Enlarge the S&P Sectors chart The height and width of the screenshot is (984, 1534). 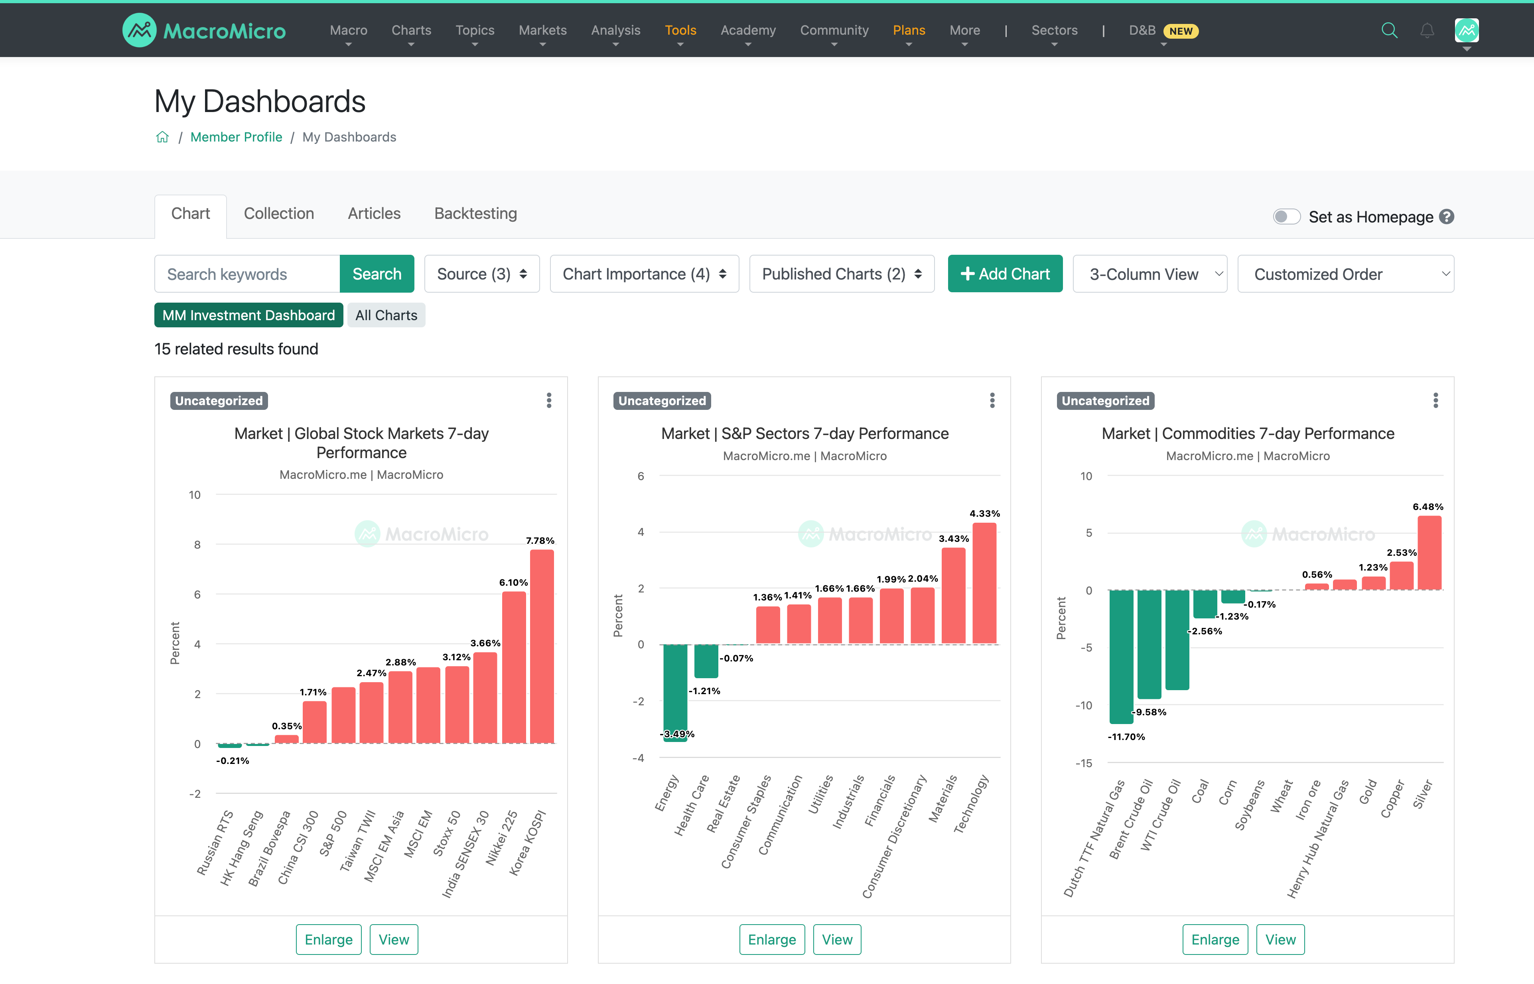pyautogui.click(x=772, y=939)
